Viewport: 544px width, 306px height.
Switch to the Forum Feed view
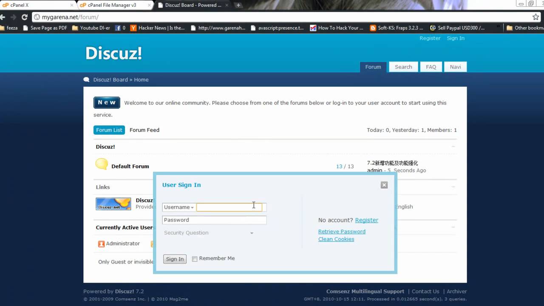[x=144, y=130]
